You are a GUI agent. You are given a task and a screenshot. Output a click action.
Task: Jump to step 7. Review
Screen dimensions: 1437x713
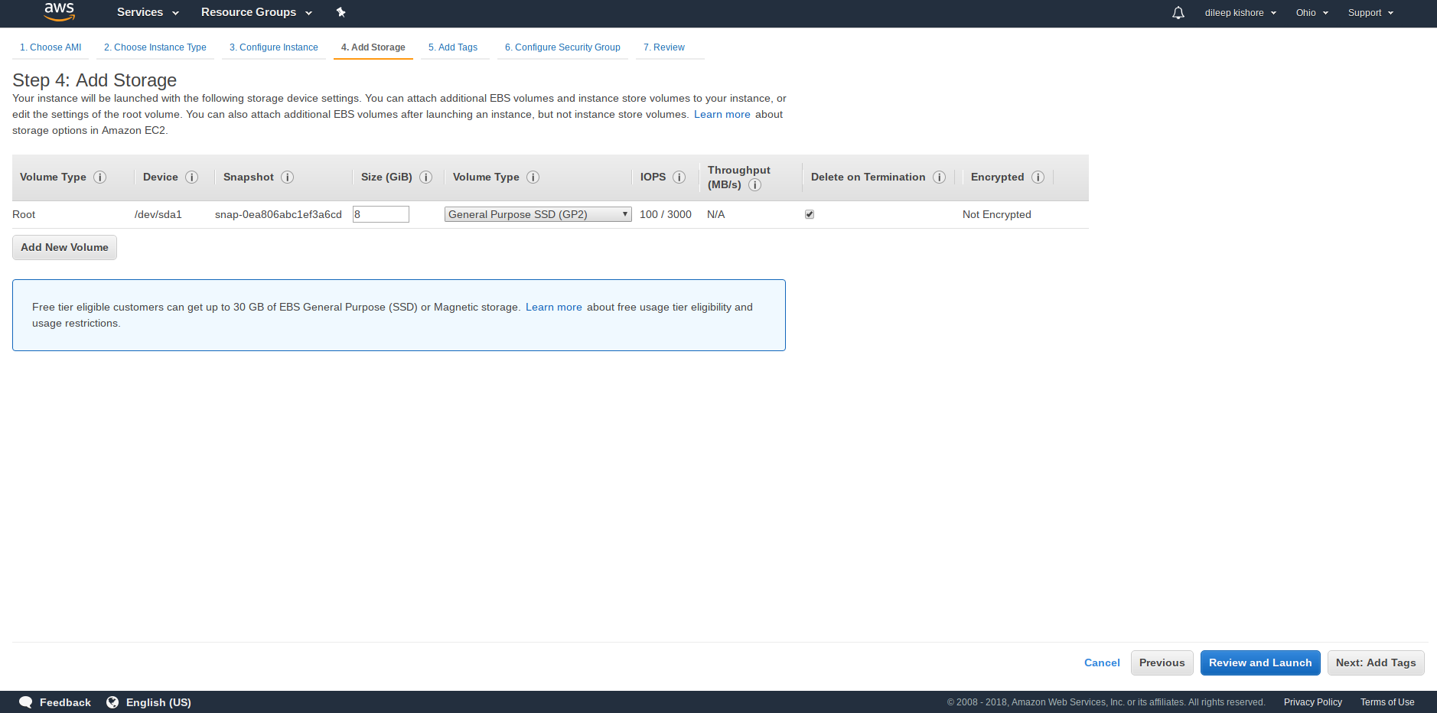[664, 47]
